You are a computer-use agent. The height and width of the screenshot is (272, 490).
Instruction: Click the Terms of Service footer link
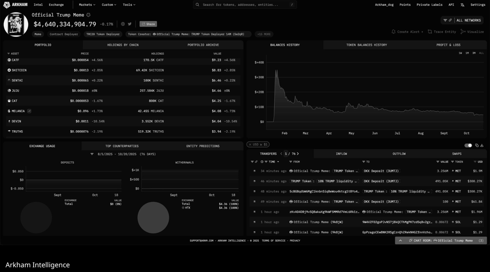click(x=273, y=241)
